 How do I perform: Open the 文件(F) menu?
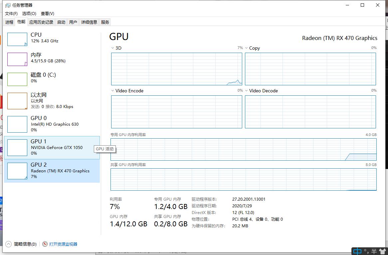coord(11,14)
